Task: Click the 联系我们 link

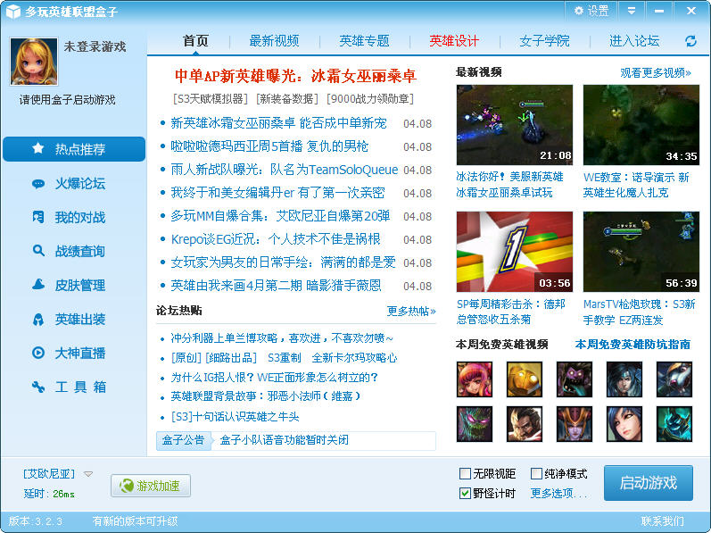Action: (662, 521)
